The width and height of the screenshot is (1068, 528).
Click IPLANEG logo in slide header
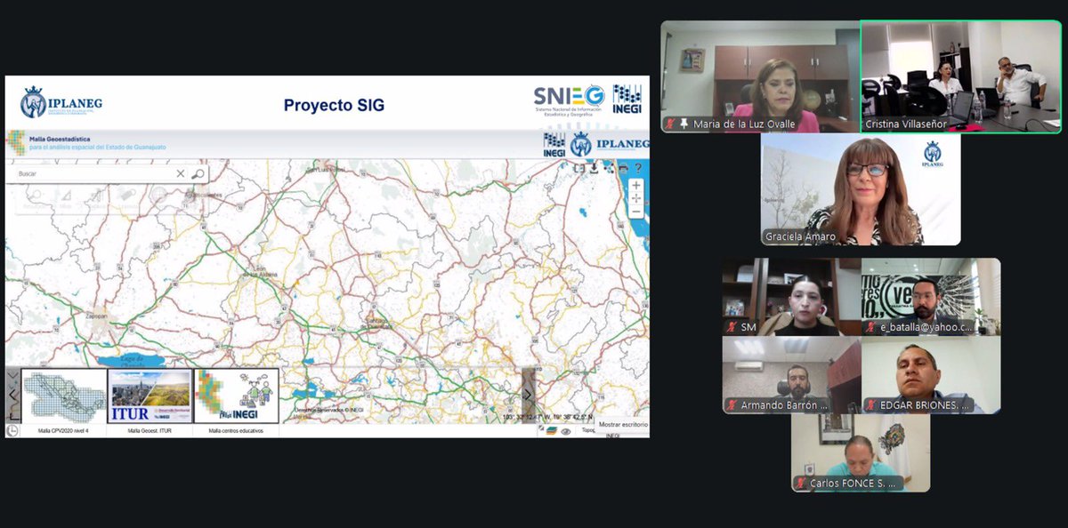click(x=61, y=102)
